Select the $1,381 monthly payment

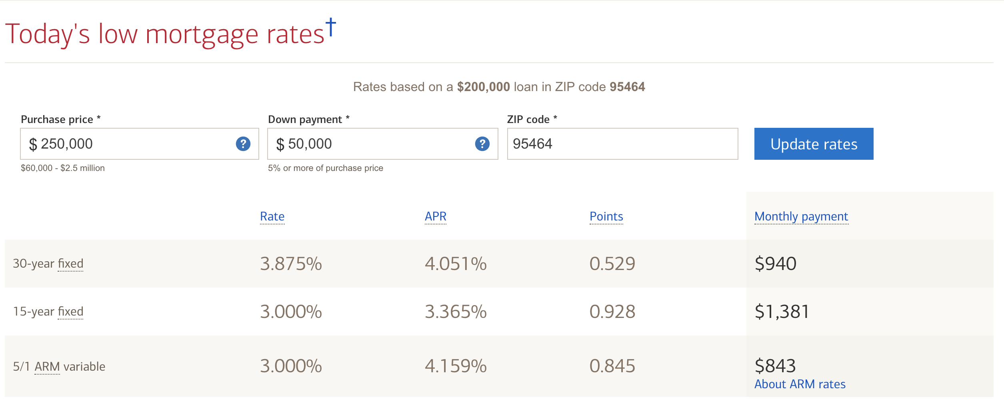[x=782, y=312]
